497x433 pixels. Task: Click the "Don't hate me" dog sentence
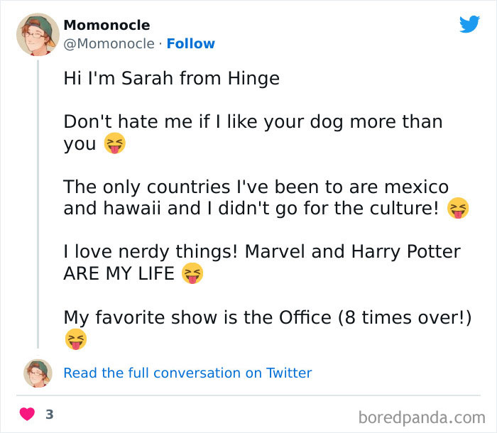[x=253, y=122]
